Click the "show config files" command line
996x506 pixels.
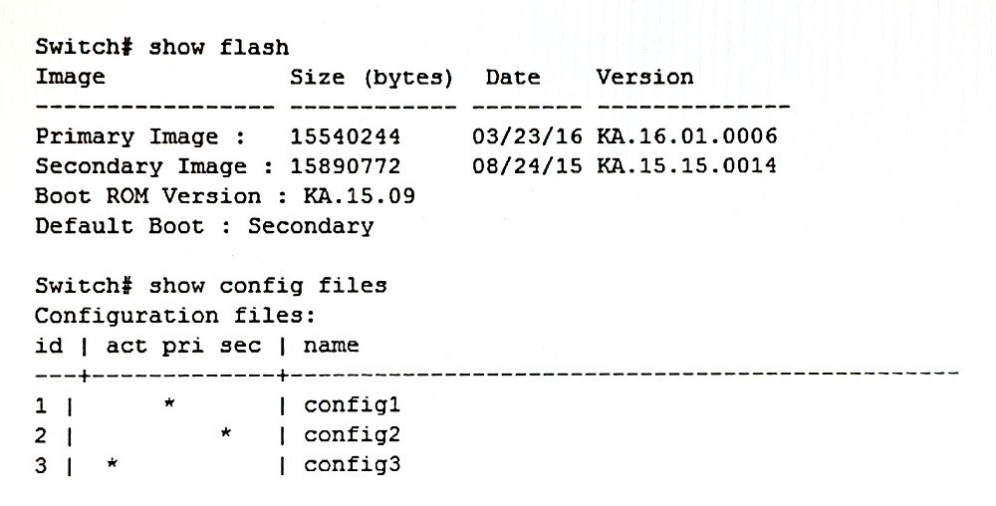211,286
